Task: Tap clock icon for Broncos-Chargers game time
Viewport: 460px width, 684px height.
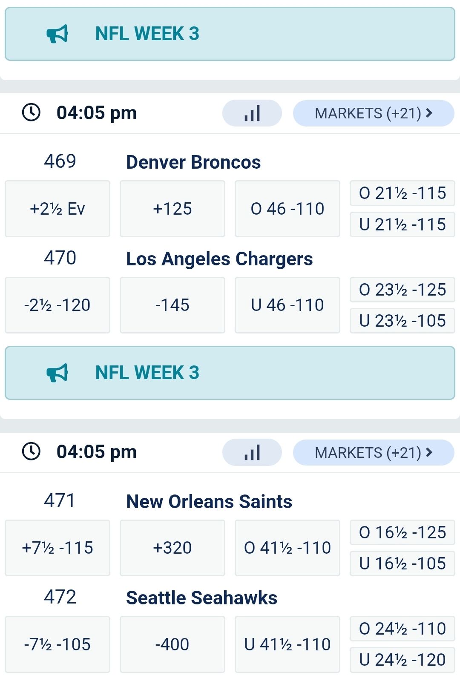Action: (x=31, y=112)
